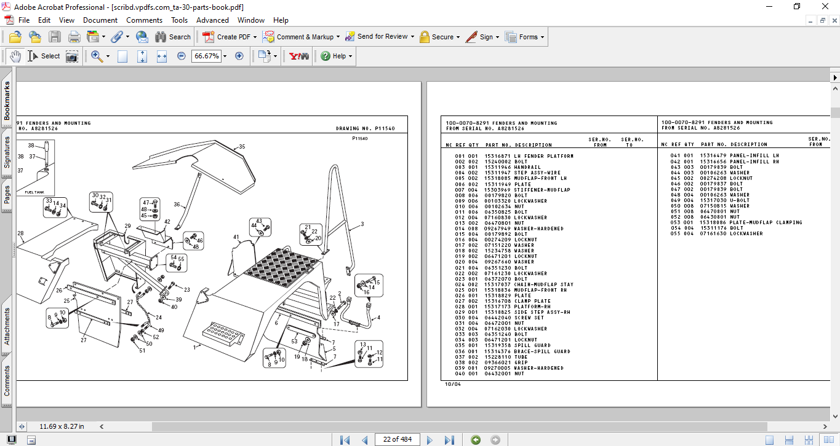
Task: Open the Bookmarks side tab
Action: [x=7, y=101]
